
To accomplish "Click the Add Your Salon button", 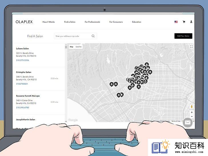I will (183, 36).
